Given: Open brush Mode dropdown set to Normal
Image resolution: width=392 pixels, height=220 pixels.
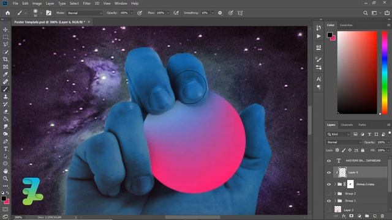Looking at the screenshot, I should [x=85, y=13].
